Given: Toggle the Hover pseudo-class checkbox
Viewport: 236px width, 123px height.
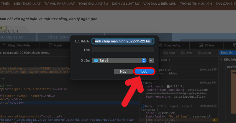Looking at the screenshot, I should pyautogui.click(x=182, y=53).
